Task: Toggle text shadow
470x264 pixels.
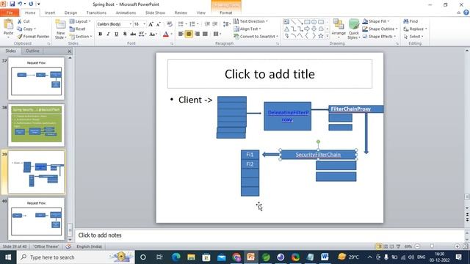Action: (125, 34)
